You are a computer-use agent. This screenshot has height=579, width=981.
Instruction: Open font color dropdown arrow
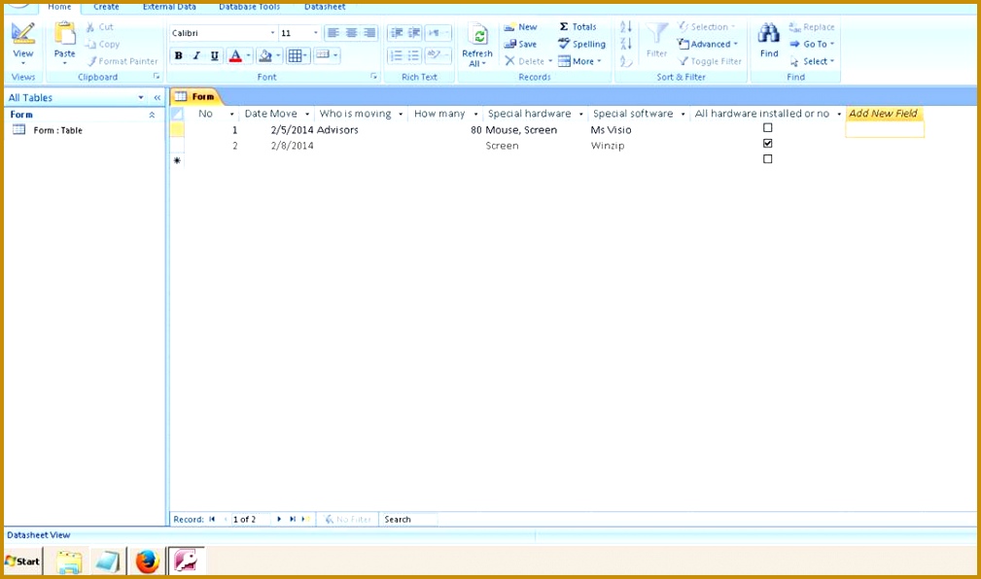248,55
